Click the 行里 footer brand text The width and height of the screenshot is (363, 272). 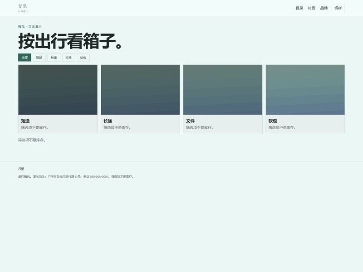coord(21,169)
